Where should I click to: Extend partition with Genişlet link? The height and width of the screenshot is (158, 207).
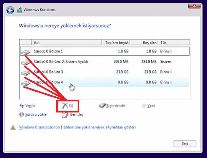click(x=76, y=114)
